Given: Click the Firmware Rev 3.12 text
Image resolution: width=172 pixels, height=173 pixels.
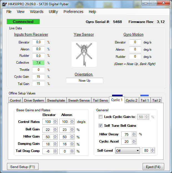Looking at the screenshot, I should click(x=146, y=22).
